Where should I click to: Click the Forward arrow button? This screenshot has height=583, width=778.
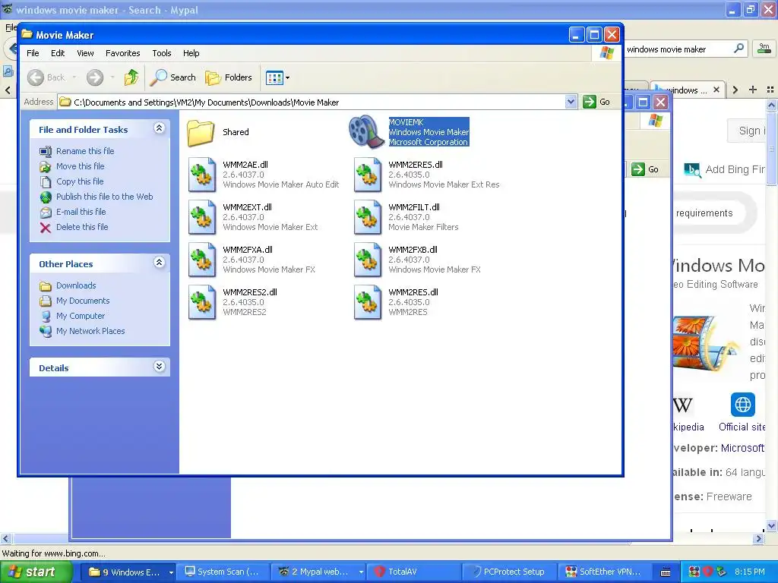pos(95,77)
